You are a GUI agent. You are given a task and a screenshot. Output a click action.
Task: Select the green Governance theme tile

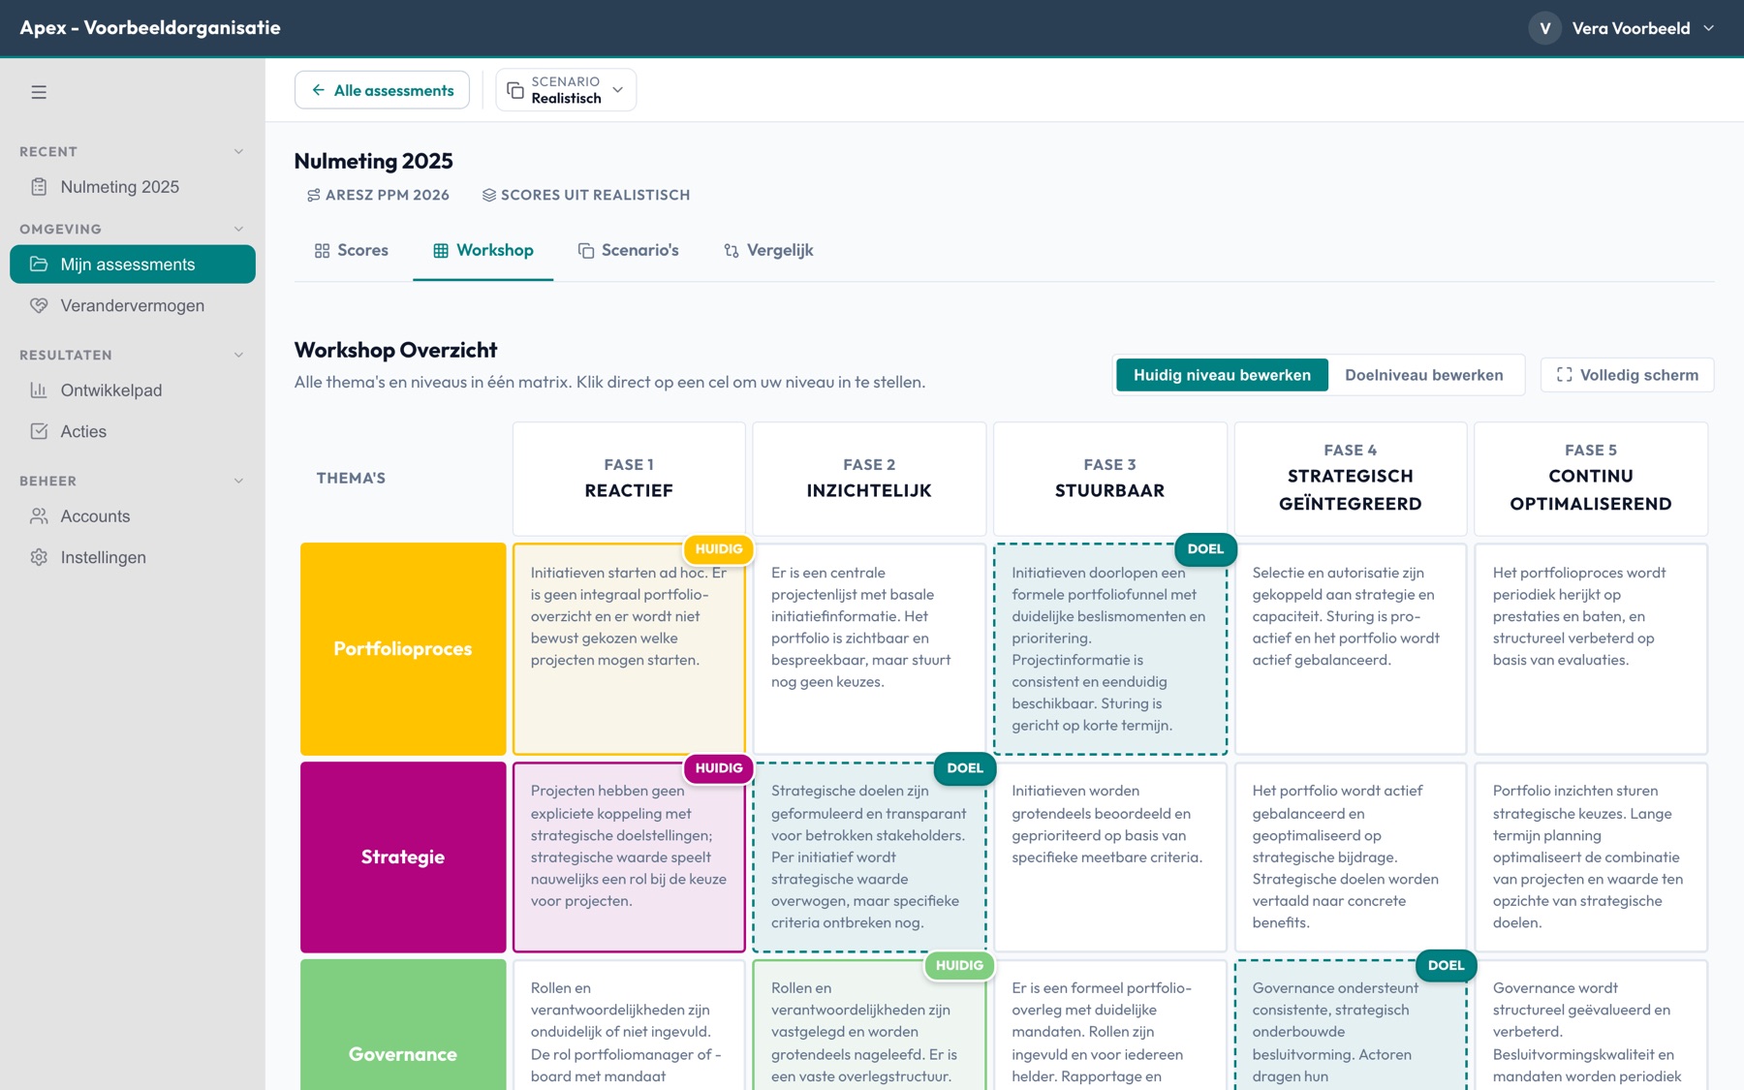tap(403, 1025)
